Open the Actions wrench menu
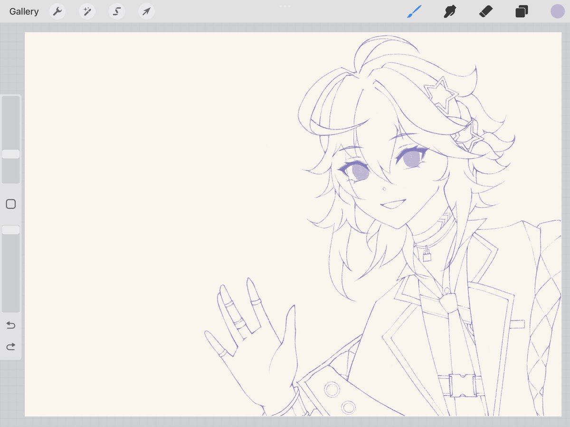 [x=57, y=11]
